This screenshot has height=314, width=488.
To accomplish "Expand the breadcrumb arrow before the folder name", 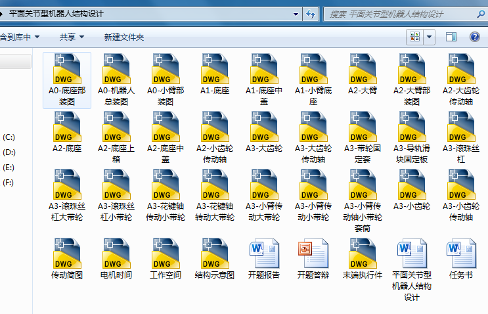I will [1, 14].
